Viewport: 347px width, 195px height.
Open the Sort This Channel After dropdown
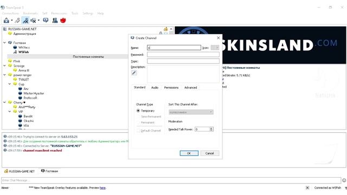click(191, 112)
